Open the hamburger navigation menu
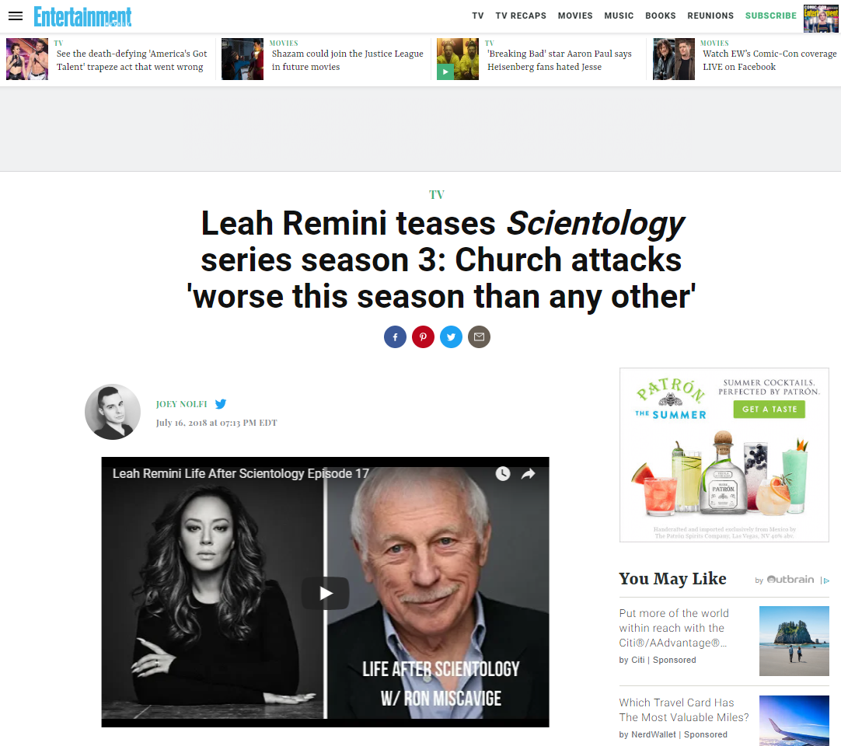Image resolution: width=841 pixels, height=746 pixels. click(x=16, y=16)
